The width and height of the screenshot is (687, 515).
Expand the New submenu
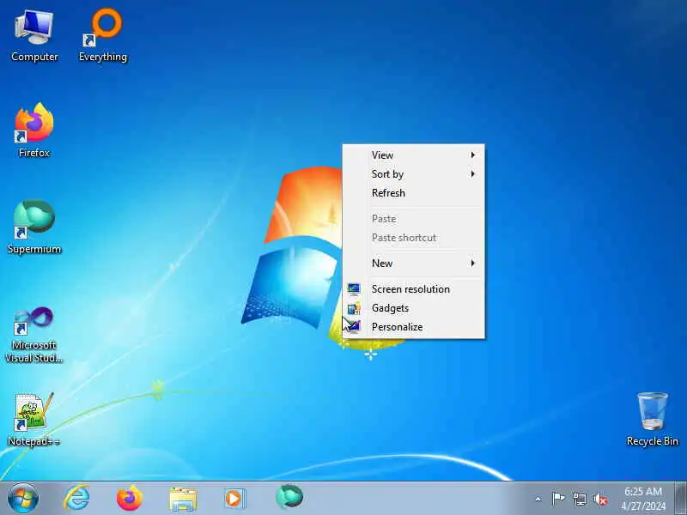414,264
